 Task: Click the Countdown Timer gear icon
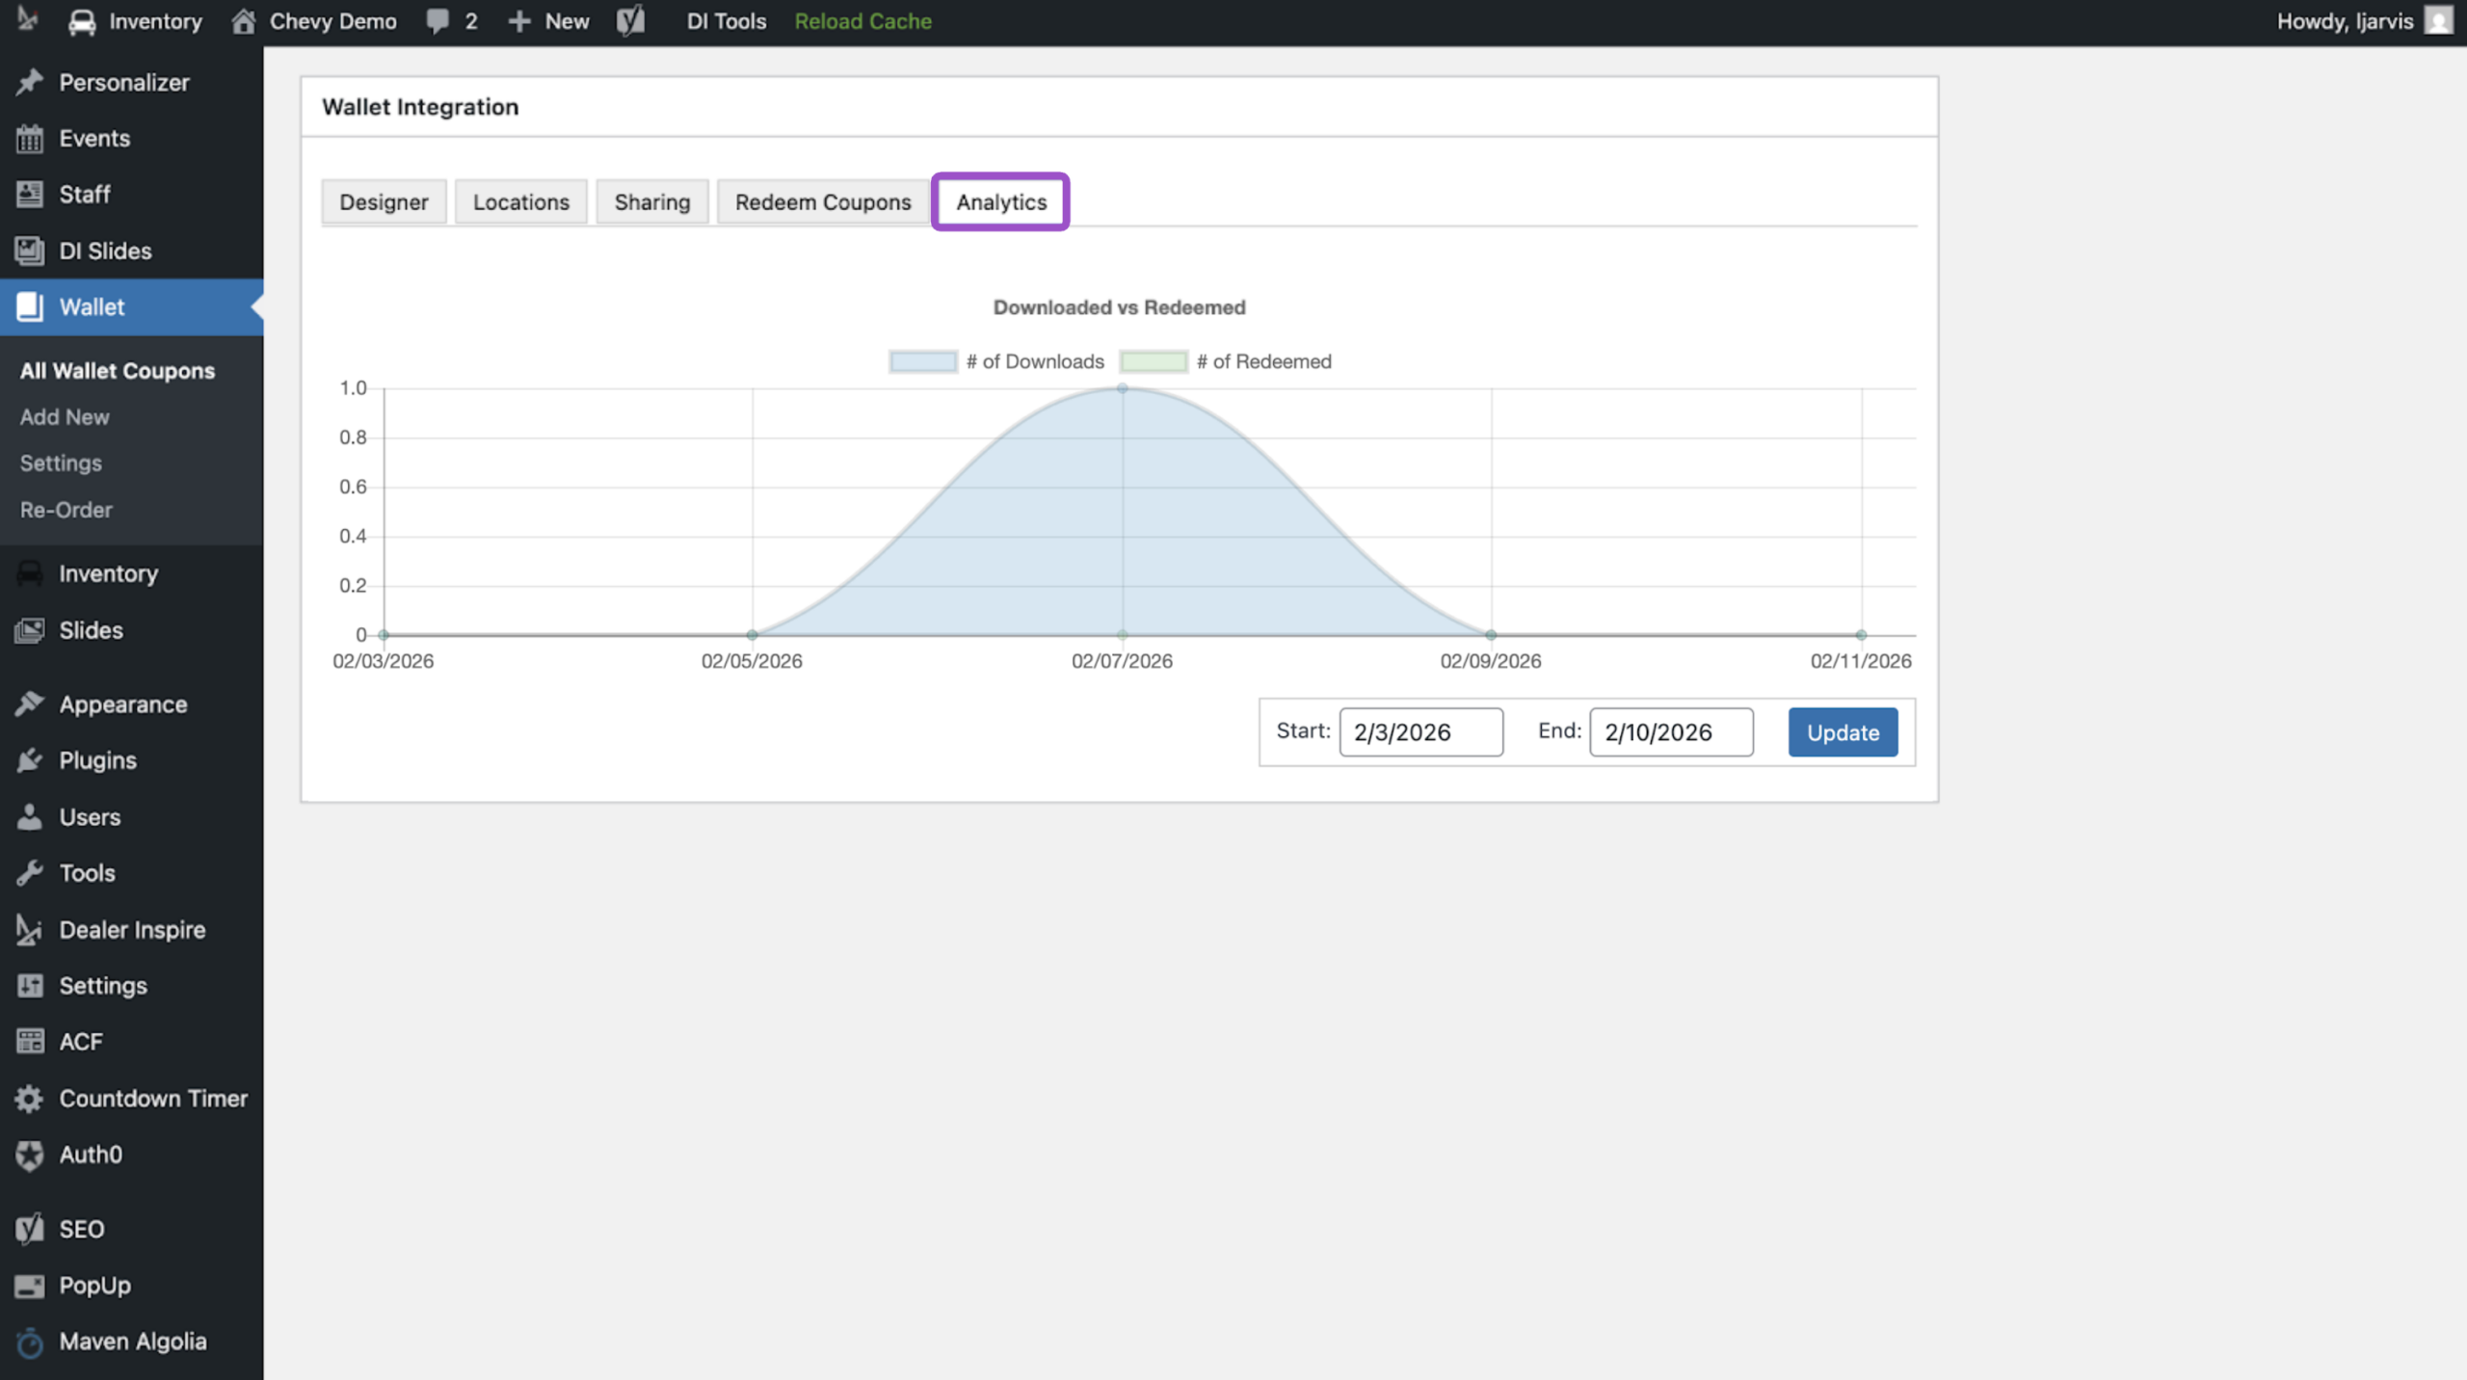click(x=30, y=1099)
